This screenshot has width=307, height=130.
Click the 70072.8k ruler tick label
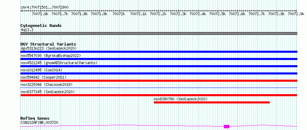pos(276,14)
